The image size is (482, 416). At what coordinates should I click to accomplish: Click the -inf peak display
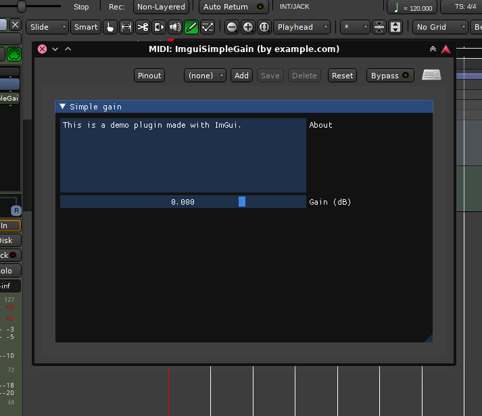[10, 286]
